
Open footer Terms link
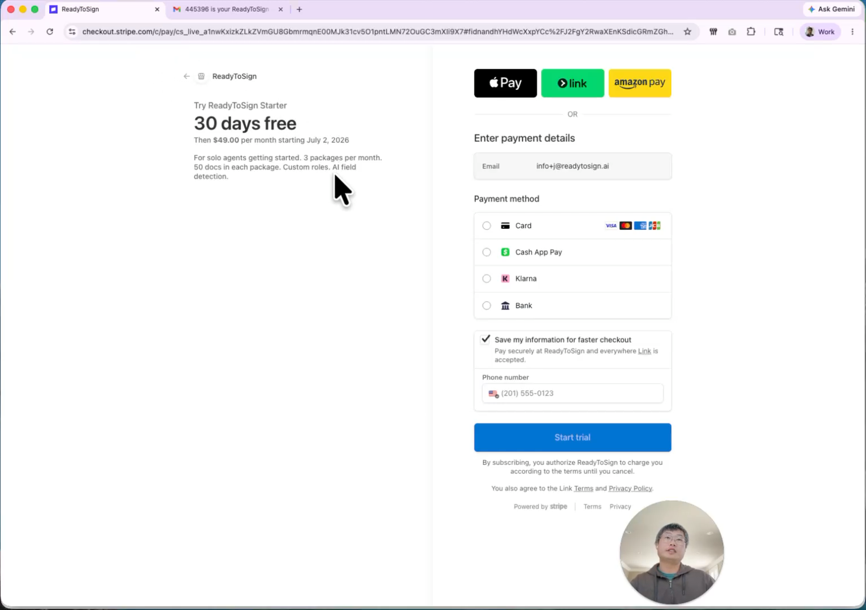click(592, 507)
